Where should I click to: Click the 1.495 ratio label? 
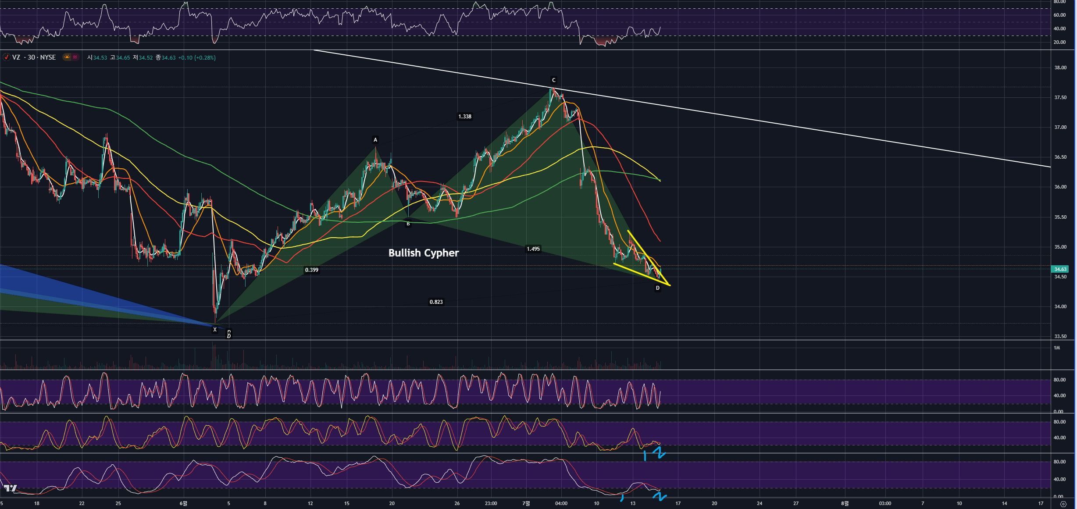pos(533,249)
